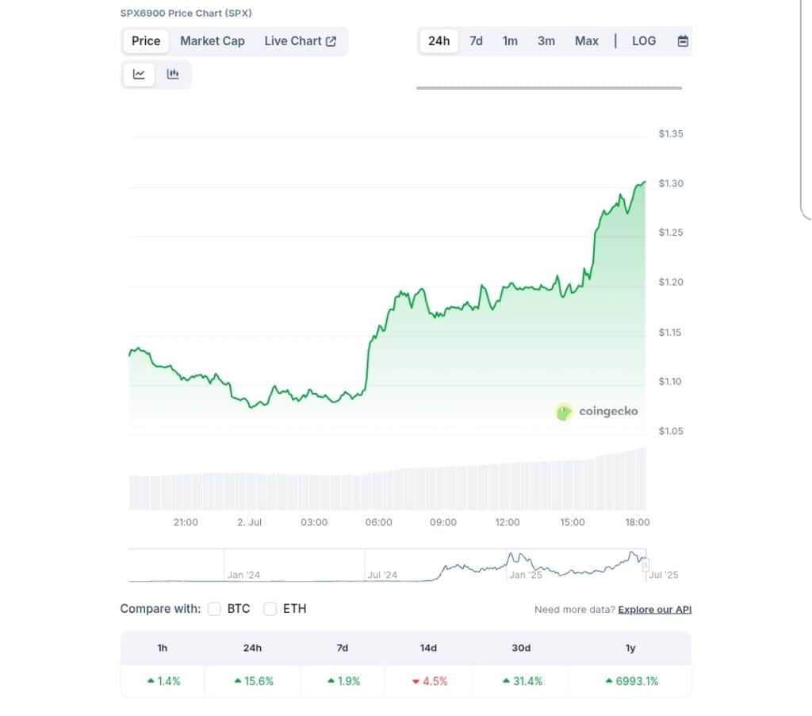Click the CoinGecko logo watermark

596,412
